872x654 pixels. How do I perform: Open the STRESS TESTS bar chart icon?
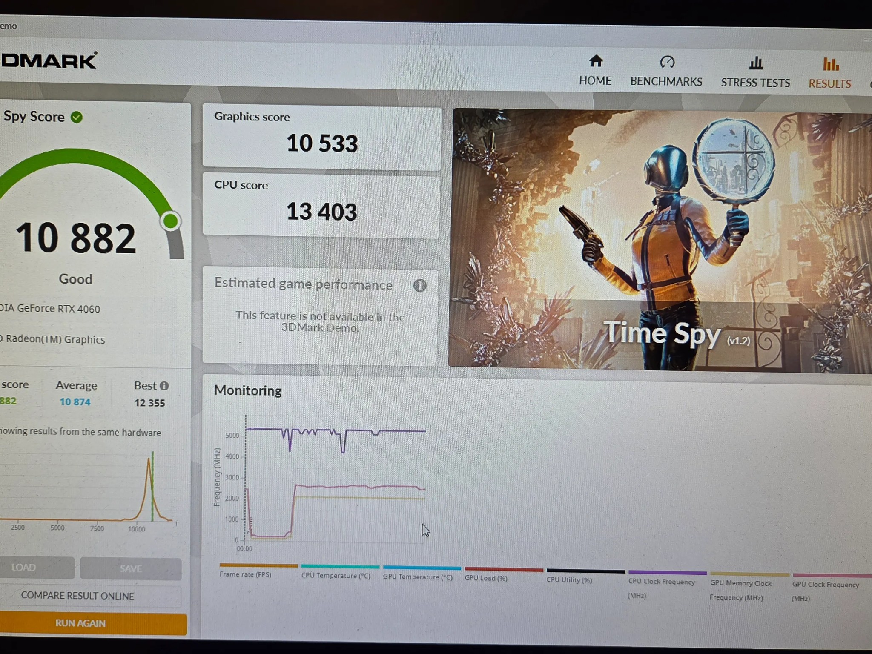tap(756, 63)
